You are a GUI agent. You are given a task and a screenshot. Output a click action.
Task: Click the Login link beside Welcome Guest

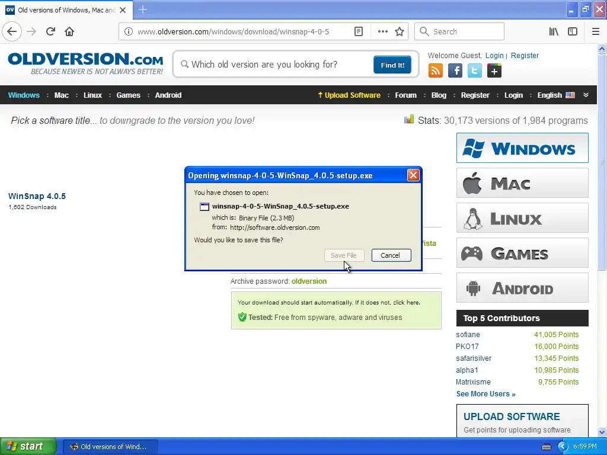(x=494, y=55)
